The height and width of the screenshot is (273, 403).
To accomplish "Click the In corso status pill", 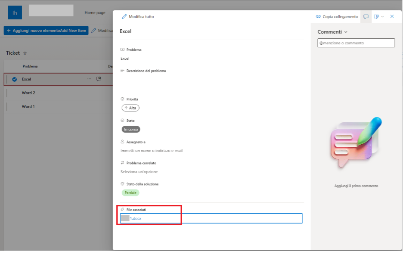I will tap(131, 129).
